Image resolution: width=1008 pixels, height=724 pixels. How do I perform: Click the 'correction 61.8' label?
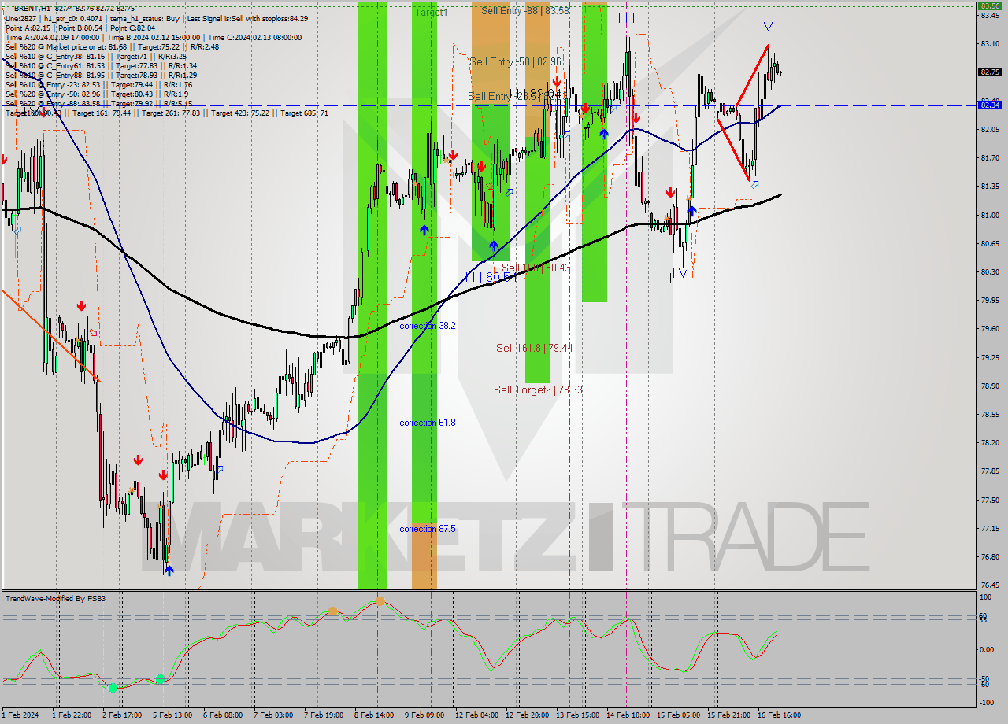[x=427, y=423]
